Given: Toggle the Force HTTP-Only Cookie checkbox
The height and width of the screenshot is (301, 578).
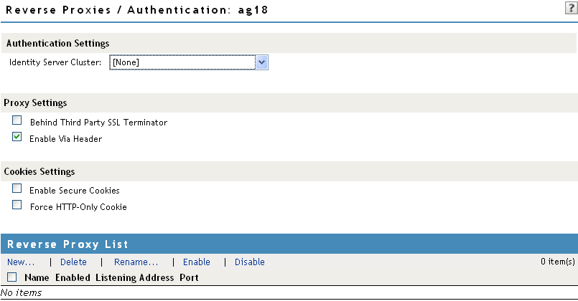Looking at the screenshot, I should click(17, 206).
